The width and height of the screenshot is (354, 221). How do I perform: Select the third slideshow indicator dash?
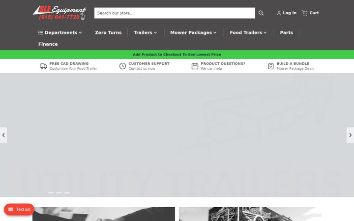pyautogui.click(x=67, y=193)
